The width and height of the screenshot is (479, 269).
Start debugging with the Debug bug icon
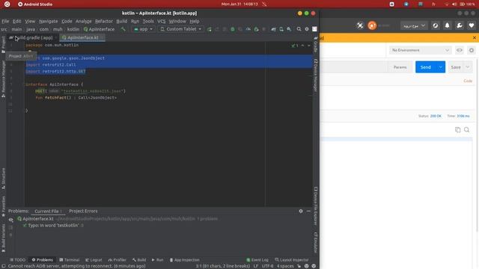[x=233, y=29]
